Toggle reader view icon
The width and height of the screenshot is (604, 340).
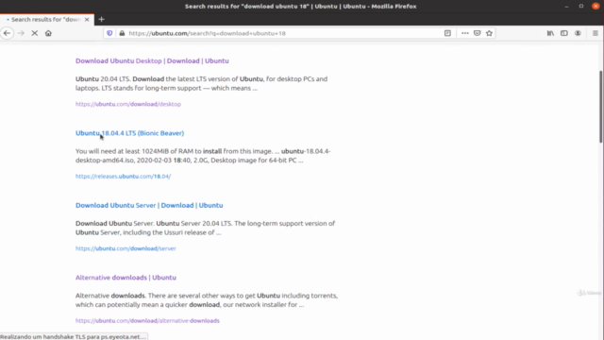coord(447,33)
